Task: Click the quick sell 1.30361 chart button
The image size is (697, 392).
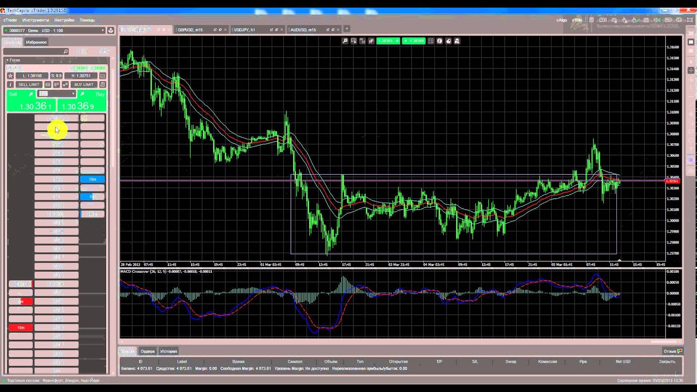Action: click(388, 41)
